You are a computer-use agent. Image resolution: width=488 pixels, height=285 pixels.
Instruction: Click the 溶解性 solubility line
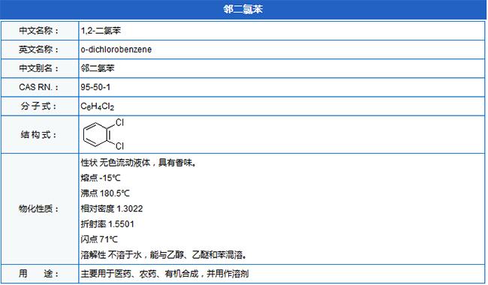(x=164, y=255)
